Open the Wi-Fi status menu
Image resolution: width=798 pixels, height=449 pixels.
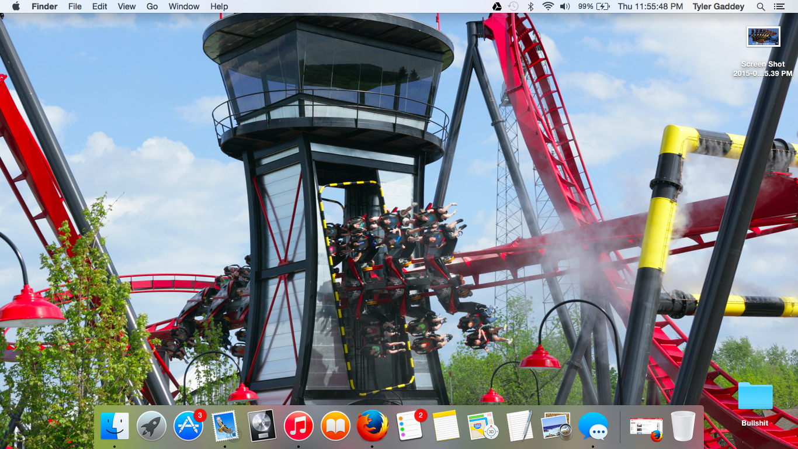(x=547, y=6)
